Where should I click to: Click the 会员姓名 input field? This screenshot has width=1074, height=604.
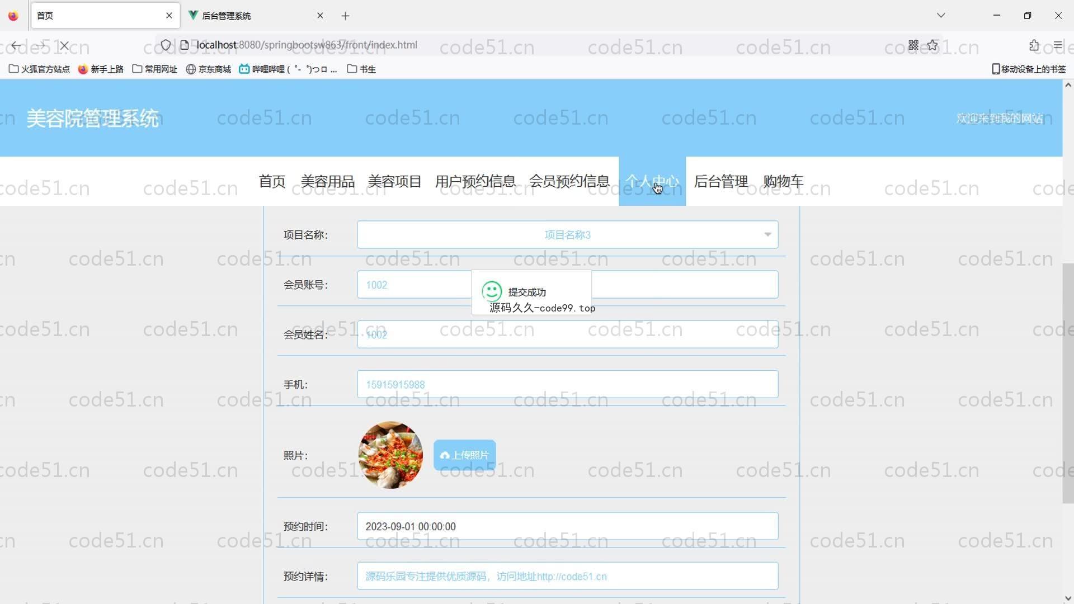click(x=568, y=334)
